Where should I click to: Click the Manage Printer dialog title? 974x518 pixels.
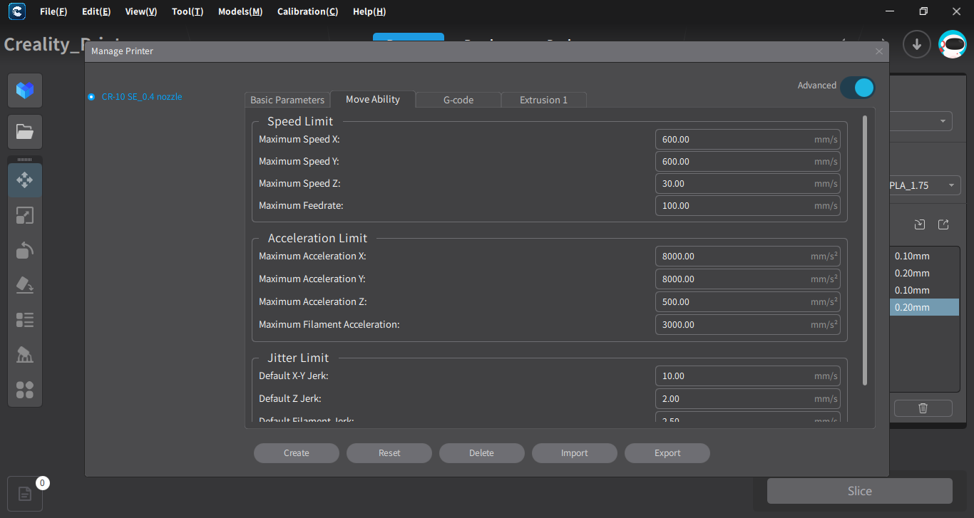(122, 51)
